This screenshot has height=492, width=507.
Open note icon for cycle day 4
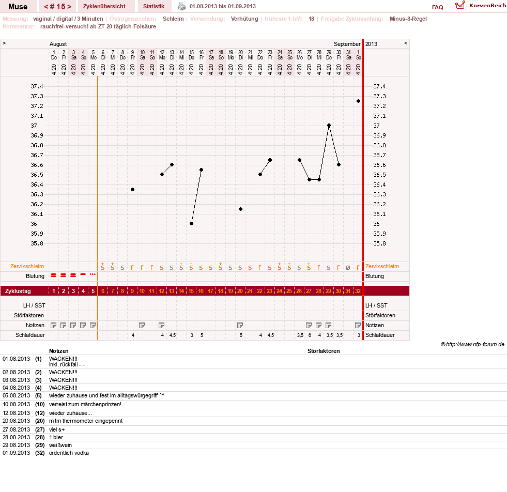(83, 325)
